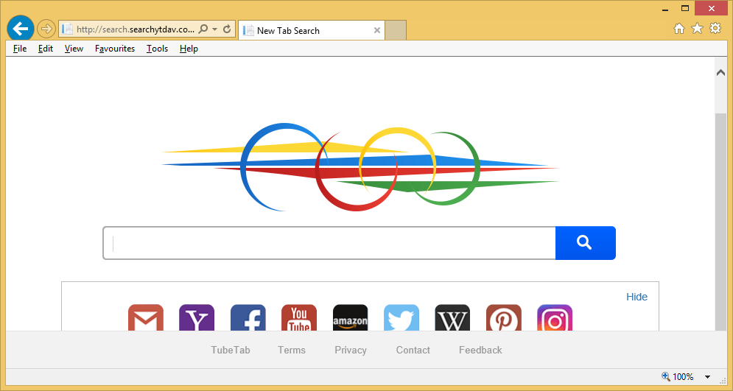
Task: Open the Feedback footer link
Action: pos(480,350)
